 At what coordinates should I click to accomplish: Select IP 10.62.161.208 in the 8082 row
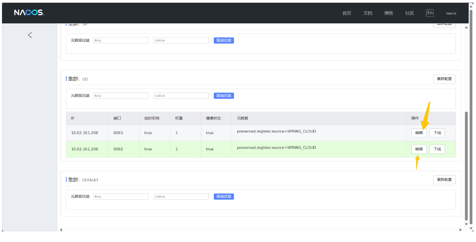[x=84, y=149]
